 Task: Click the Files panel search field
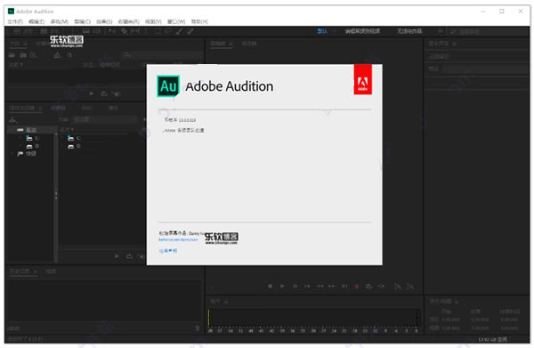point(162,55)
